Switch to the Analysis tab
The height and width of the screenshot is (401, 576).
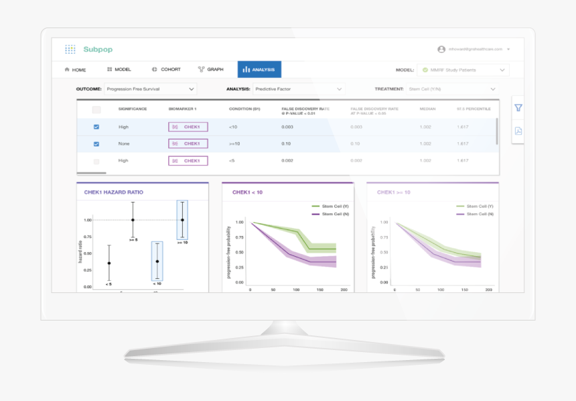click(x=259, y=69)
